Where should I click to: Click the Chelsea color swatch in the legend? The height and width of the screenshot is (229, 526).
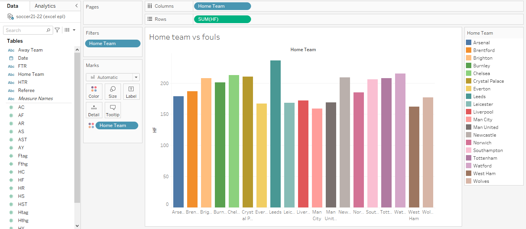tap(469, 73)
